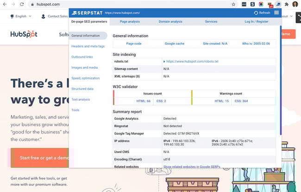Click the Contact Sales person icon
The image size is (301, 192).
(x=43, y=16)
